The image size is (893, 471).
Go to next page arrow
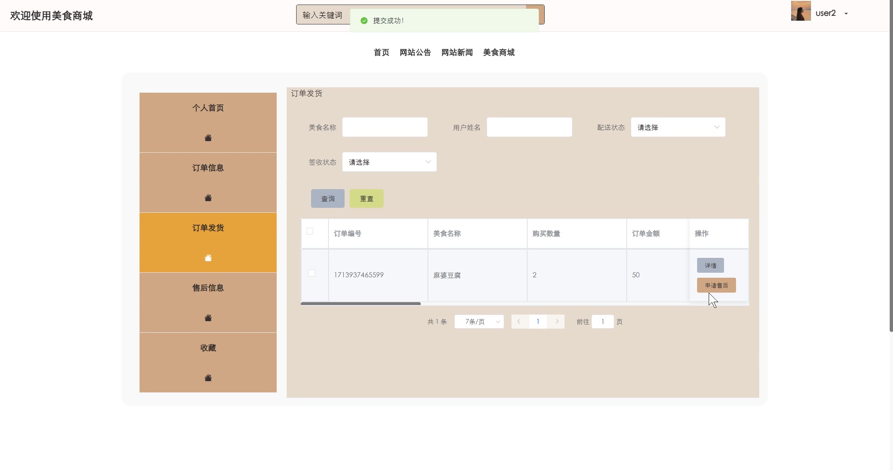pyautogui.click(x=557, y=322)
